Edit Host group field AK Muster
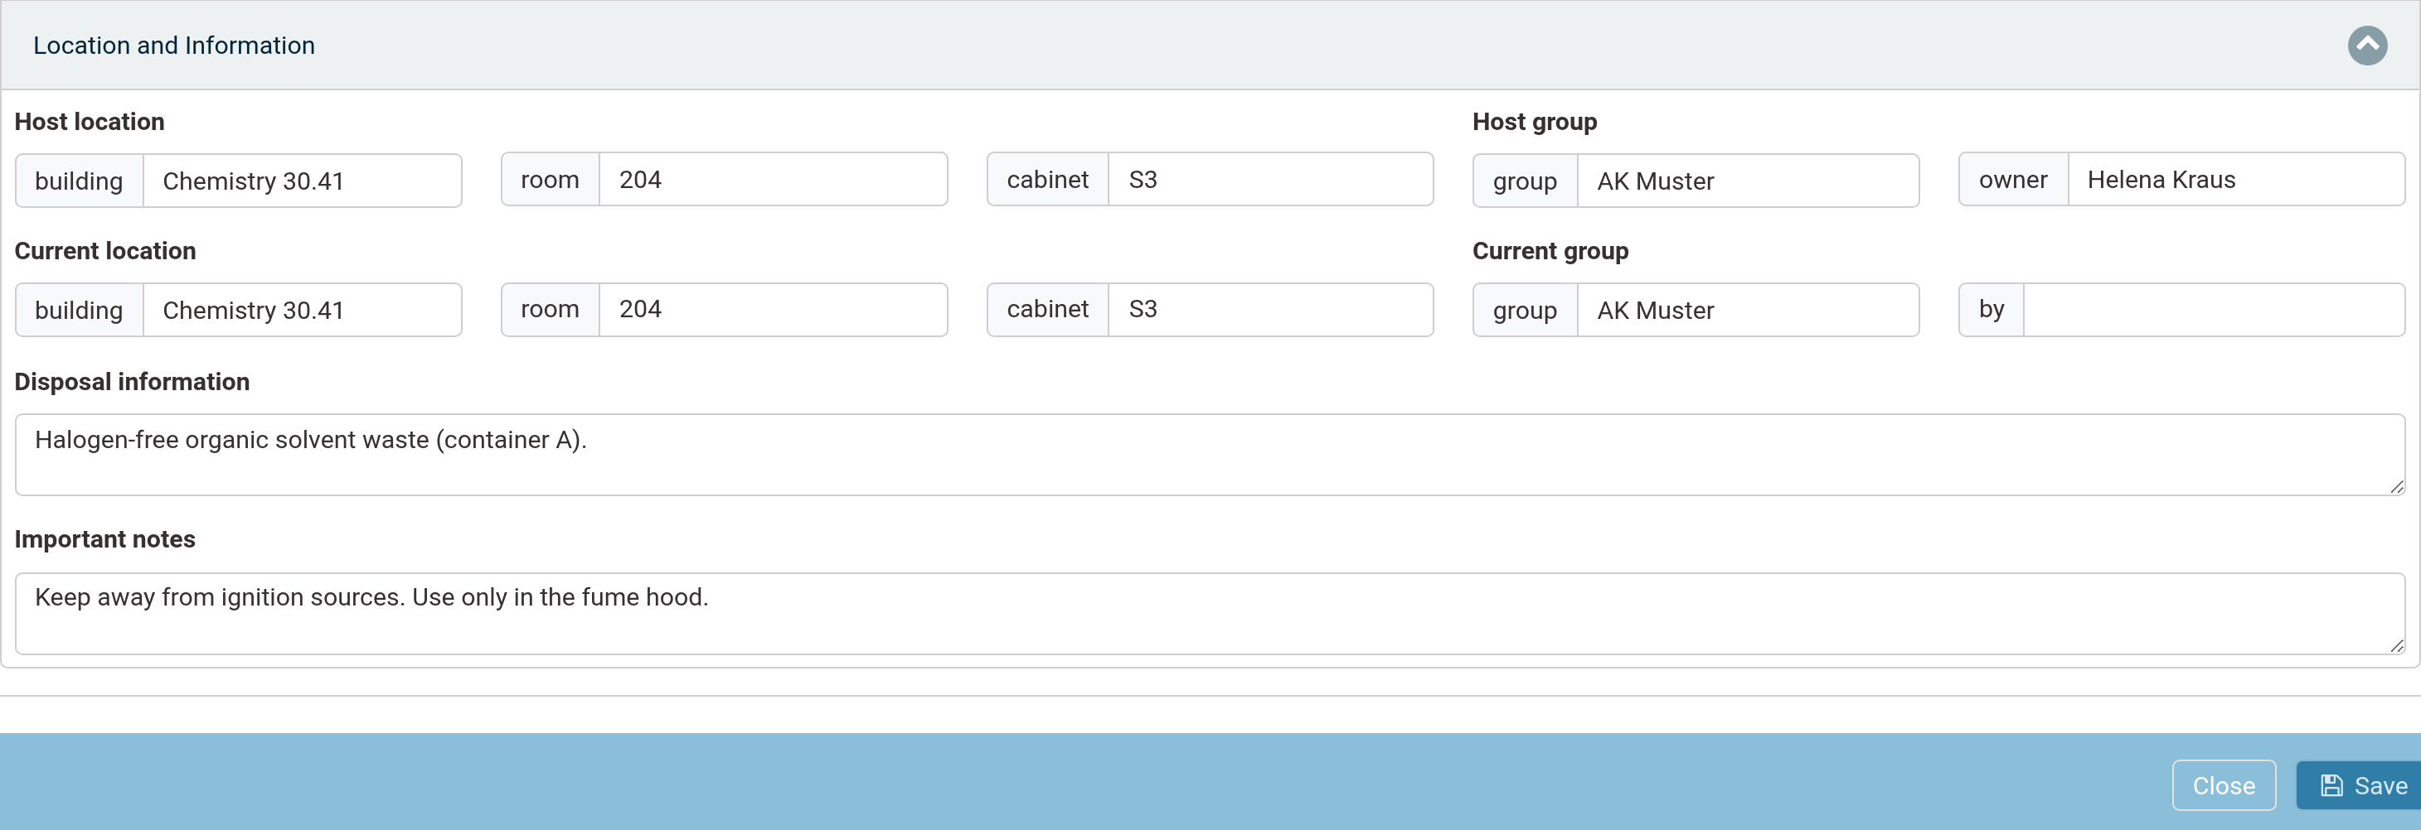Image resolution: width=2421 pixels, height=830 pixels. click(x=1748, y=181)
